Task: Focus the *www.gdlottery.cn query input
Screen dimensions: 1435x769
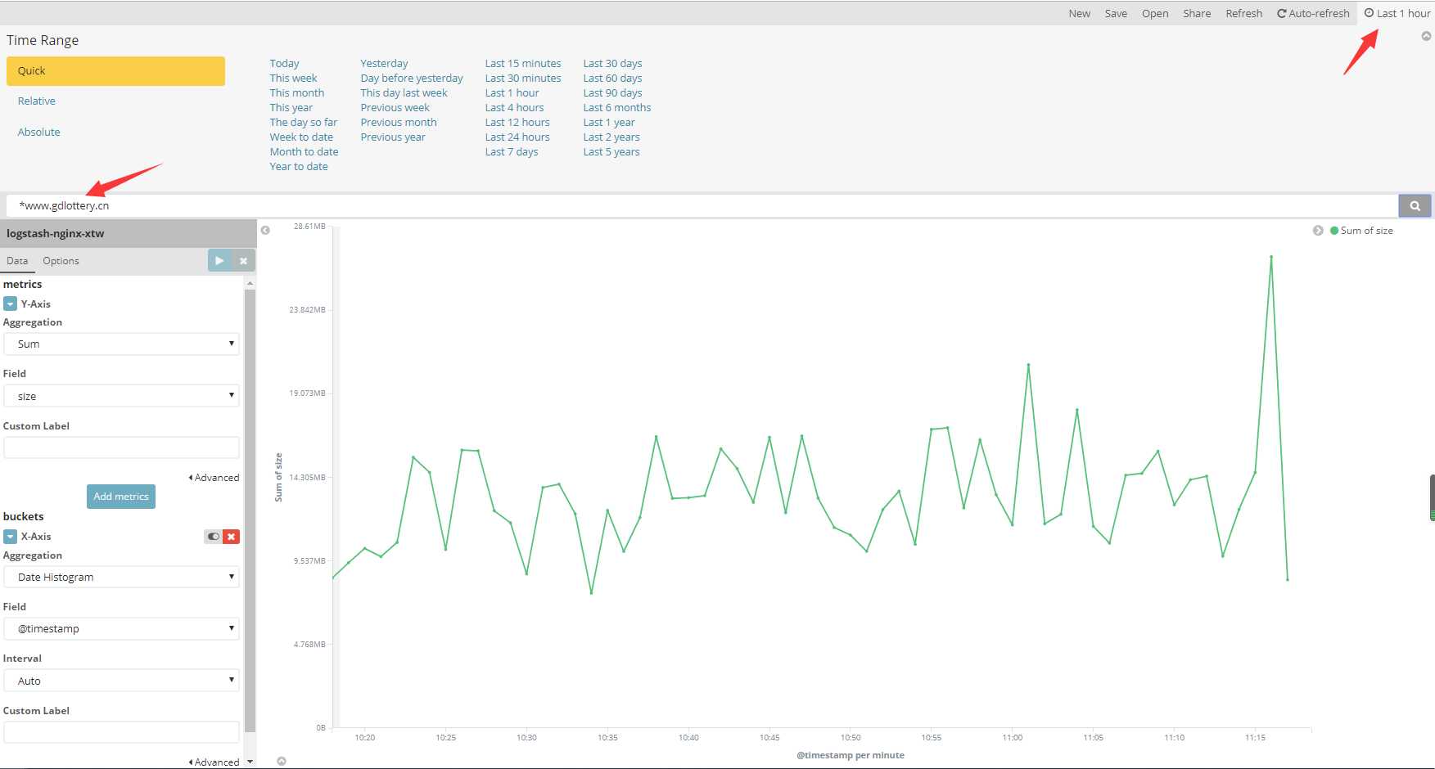Action: tap(702, 205)
